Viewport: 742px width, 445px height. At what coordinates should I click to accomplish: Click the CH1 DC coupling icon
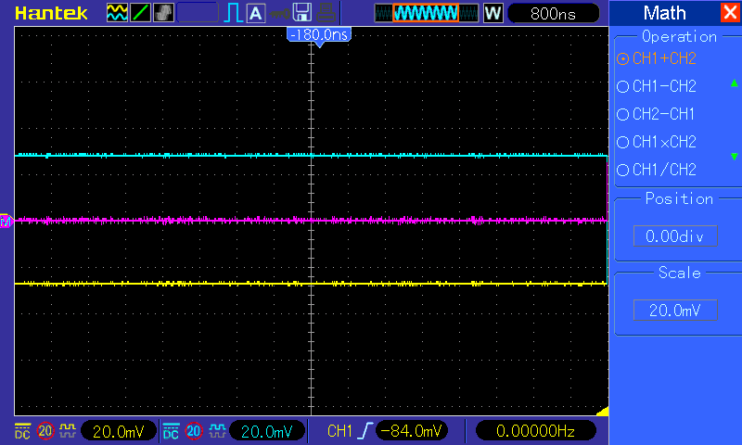pyautogui.click(x=22, y=431)
